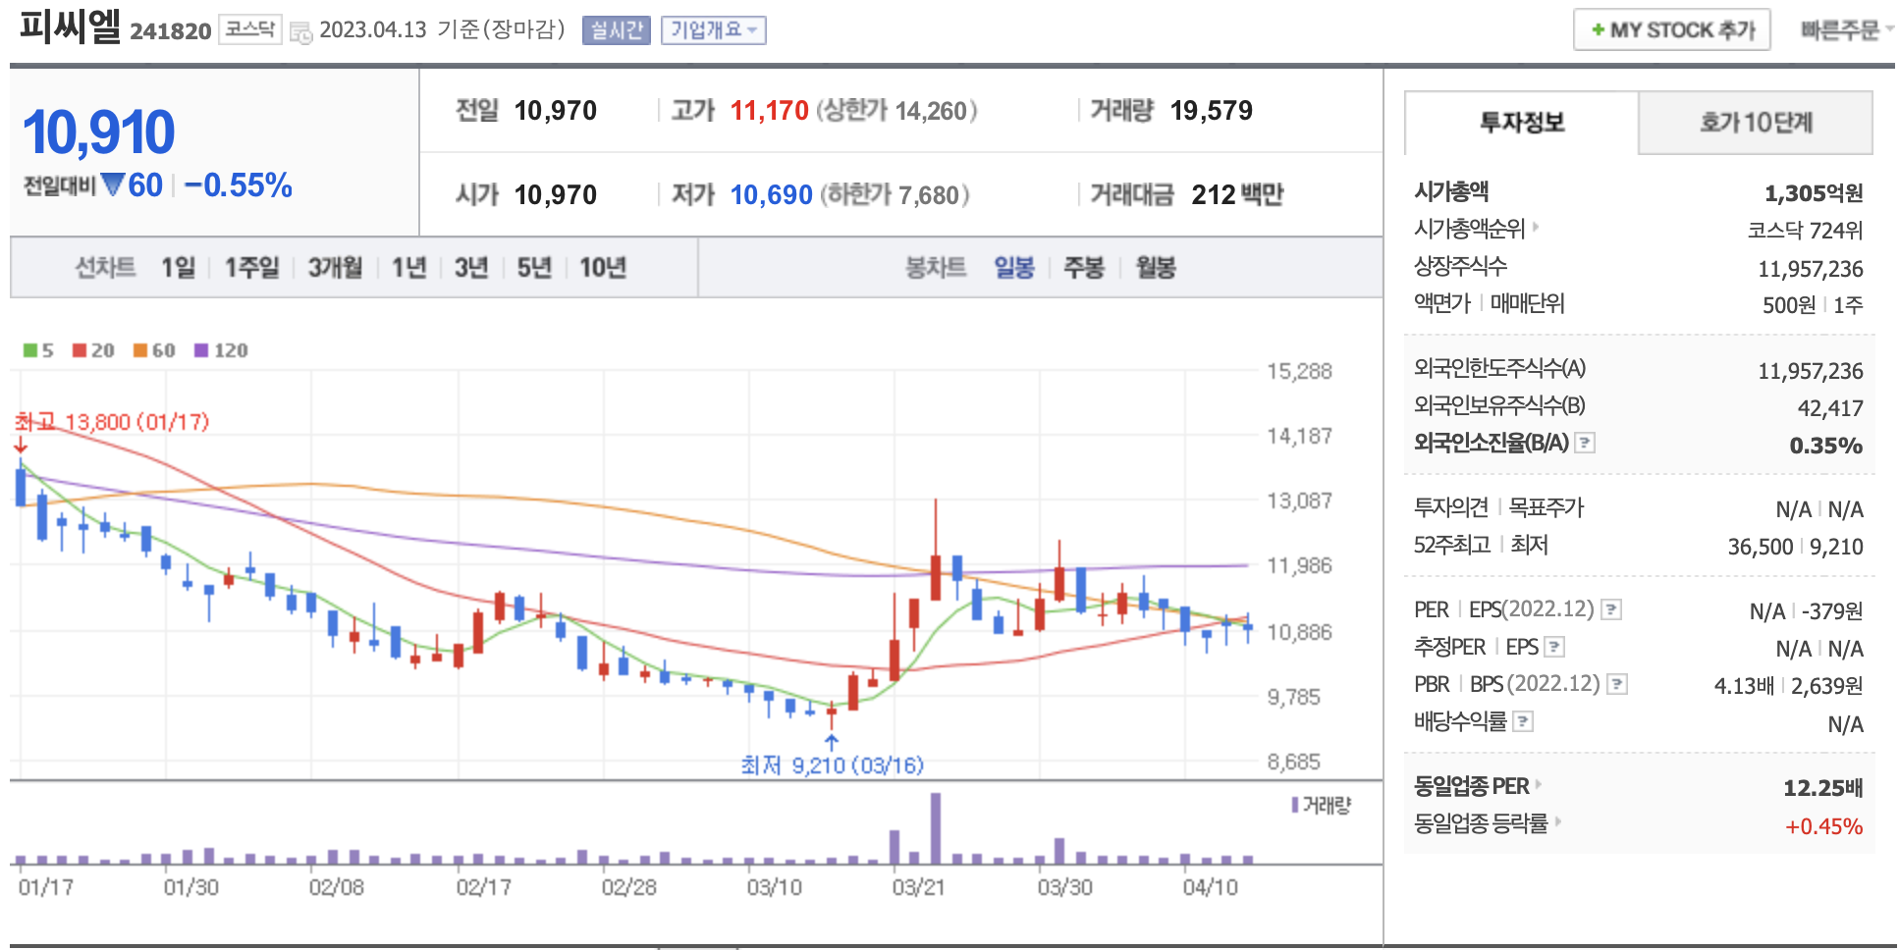
Task: Open the 기업개요 dropdown
Action: click(713, 30)
